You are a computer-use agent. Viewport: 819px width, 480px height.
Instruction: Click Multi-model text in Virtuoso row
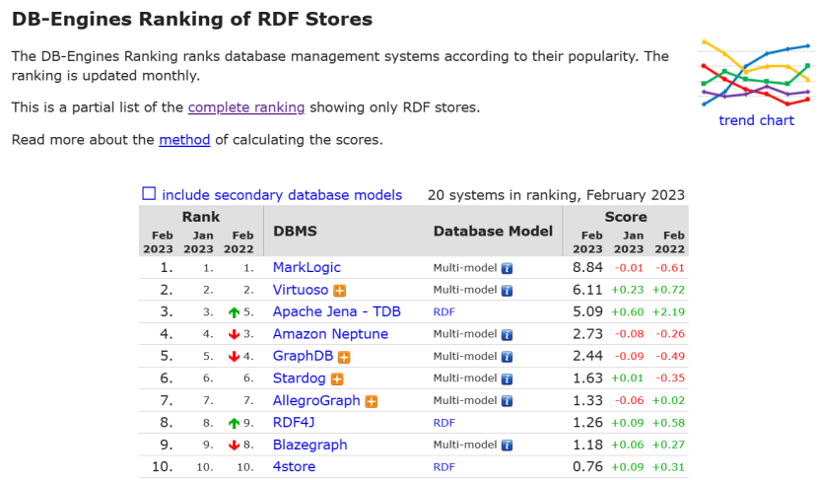click(x=465, y=290)
